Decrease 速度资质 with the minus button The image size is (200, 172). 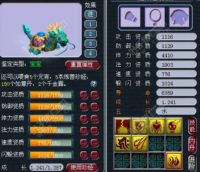94,143
